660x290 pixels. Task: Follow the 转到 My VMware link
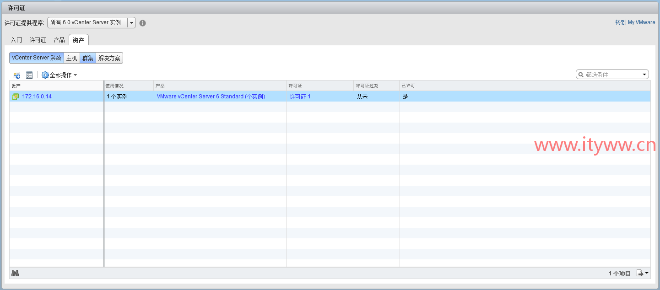click(x=635, y=22)
